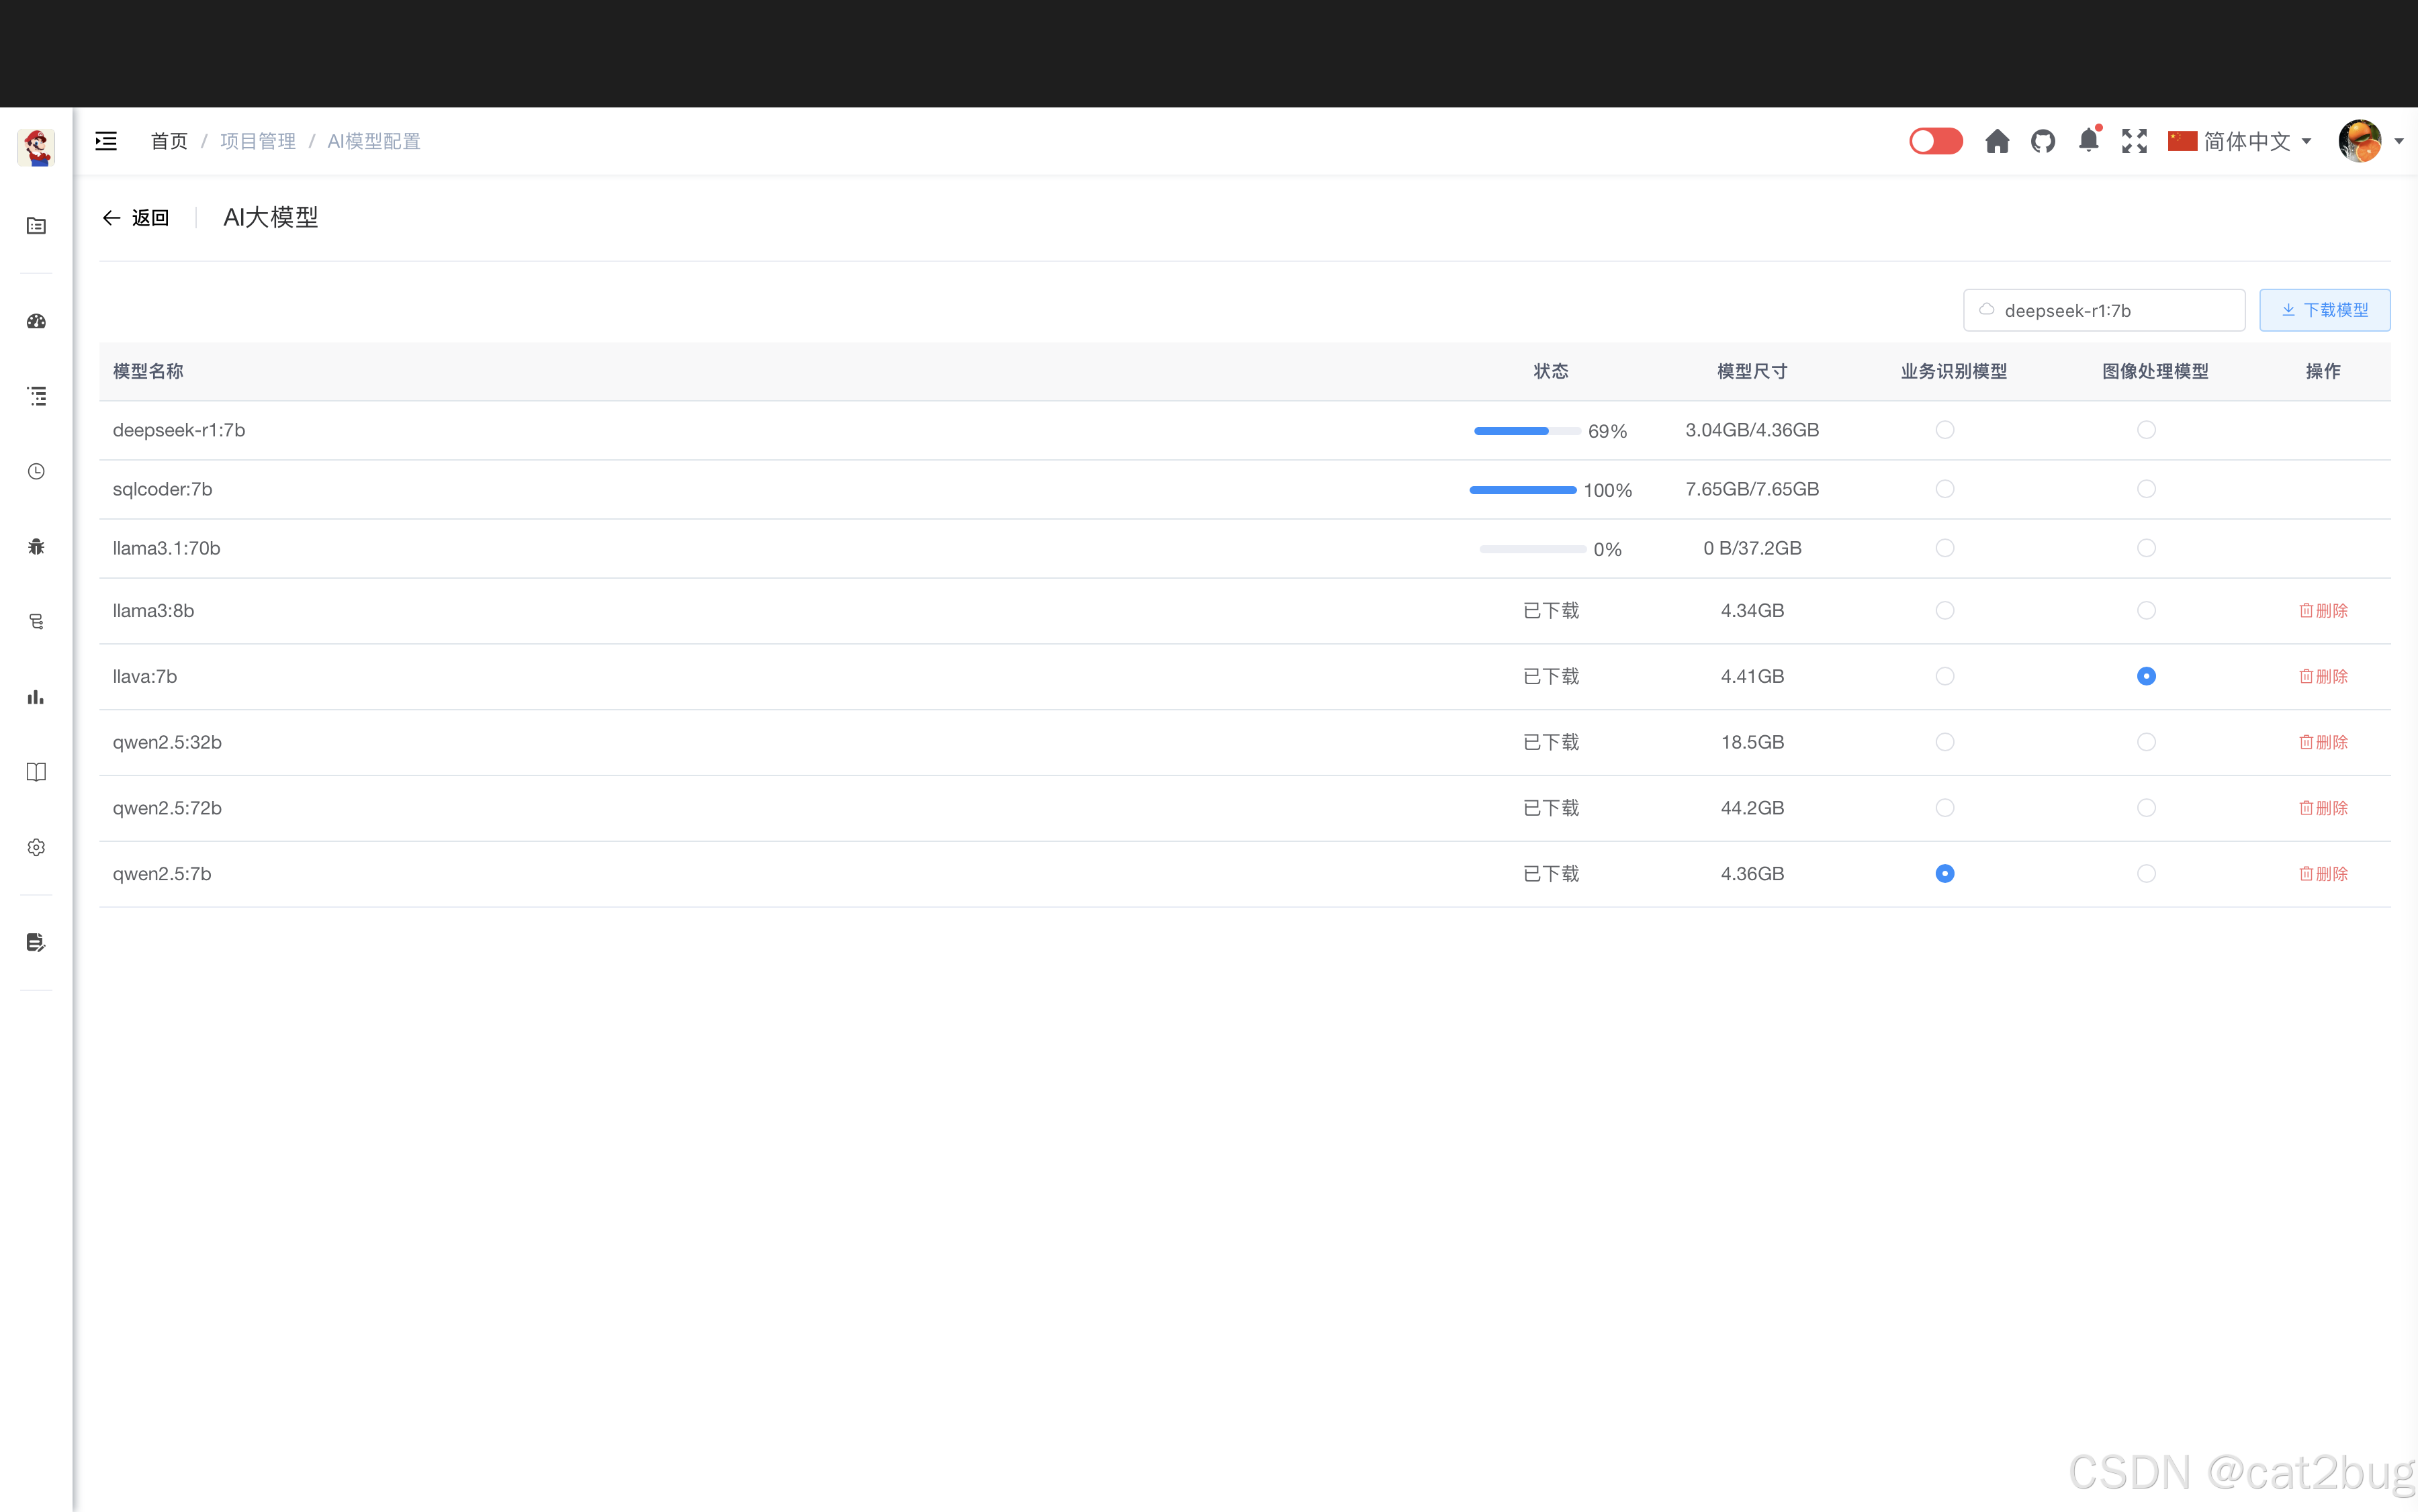Open the dashboard gauge icon in sidebar
This screenshot has width=2418, height=1512.
[x=36, y=321]
